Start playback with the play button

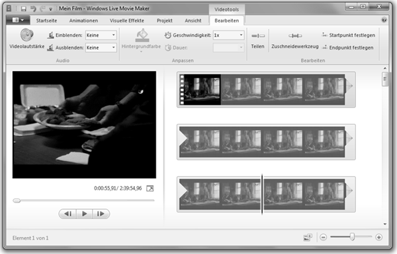tap(84, 214)
